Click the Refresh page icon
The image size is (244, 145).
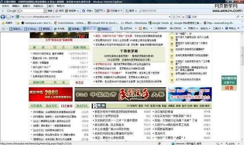pos(179,17)
